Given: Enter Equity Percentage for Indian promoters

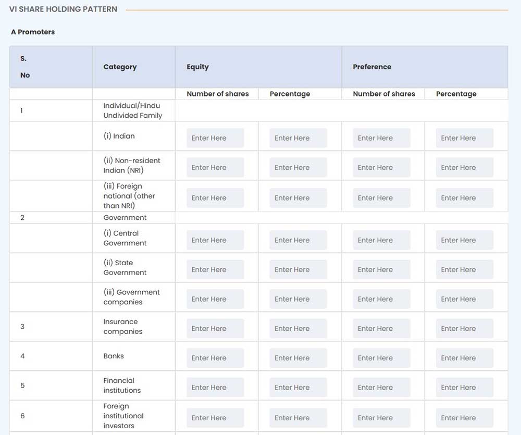Looking at the screenshot, I should pyautogui.click(x=298, y=138).
